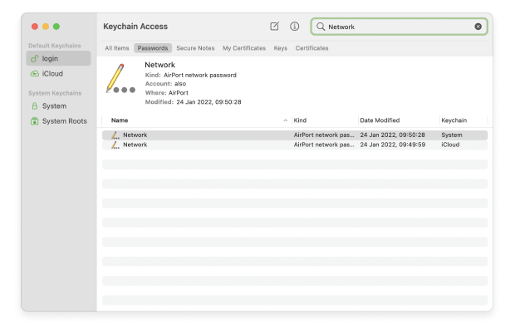Click the Kind: AirPort network password detail
The width and height of the screenshot is (515, 324).
tap(190, 76)
